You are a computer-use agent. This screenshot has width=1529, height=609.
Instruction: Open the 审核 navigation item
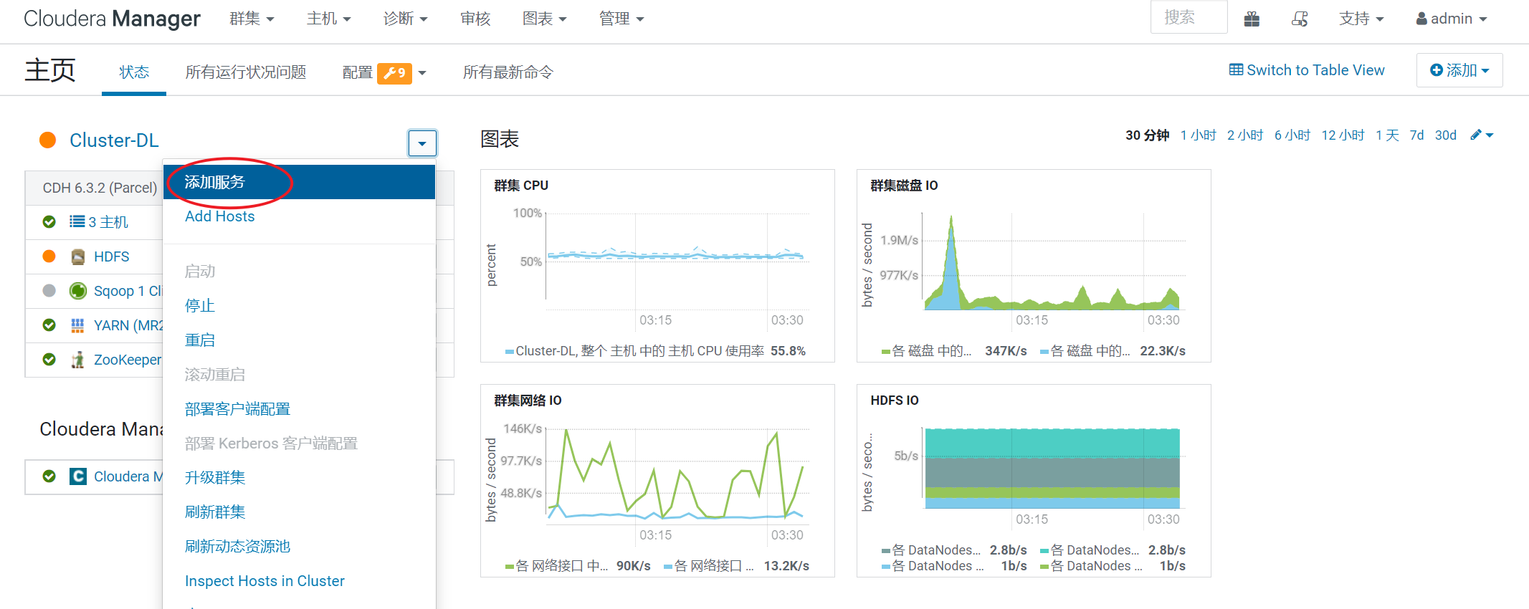point(475,19)
